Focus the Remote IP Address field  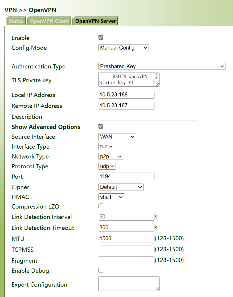pyautogui.click(x=126, y=105)
